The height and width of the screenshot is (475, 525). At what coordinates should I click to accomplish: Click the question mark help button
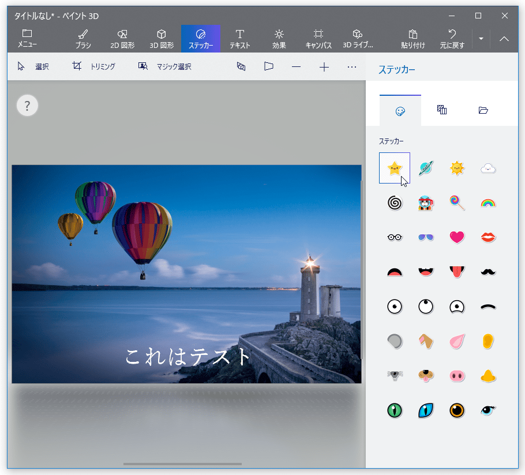27,106
